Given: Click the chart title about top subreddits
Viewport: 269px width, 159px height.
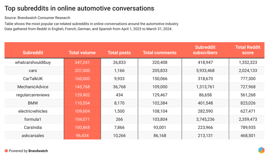Looking at the screenshot, I should coord(79,8).
